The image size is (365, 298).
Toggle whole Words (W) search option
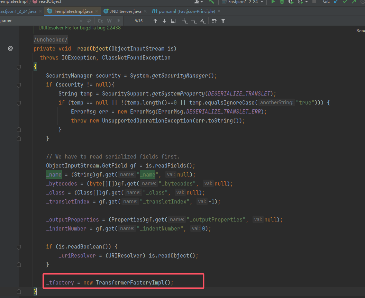click(109, 21)
